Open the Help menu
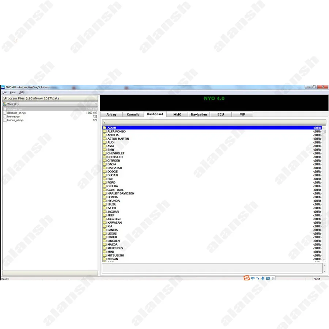 22,92
